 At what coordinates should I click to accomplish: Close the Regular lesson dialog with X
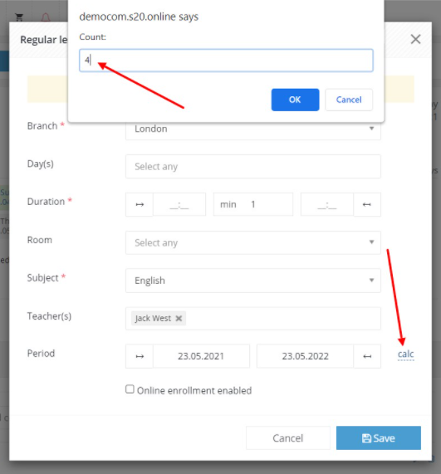pos(415,39)
